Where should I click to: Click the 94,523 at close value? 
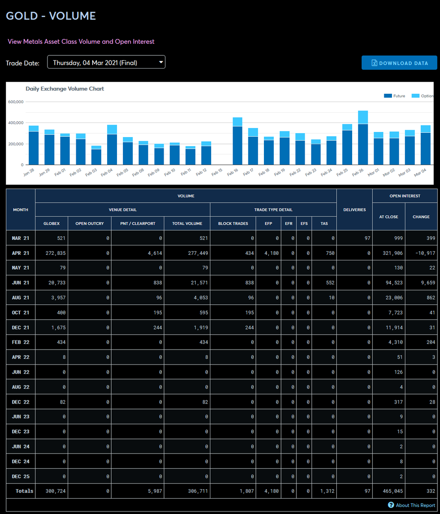[394, 283]
